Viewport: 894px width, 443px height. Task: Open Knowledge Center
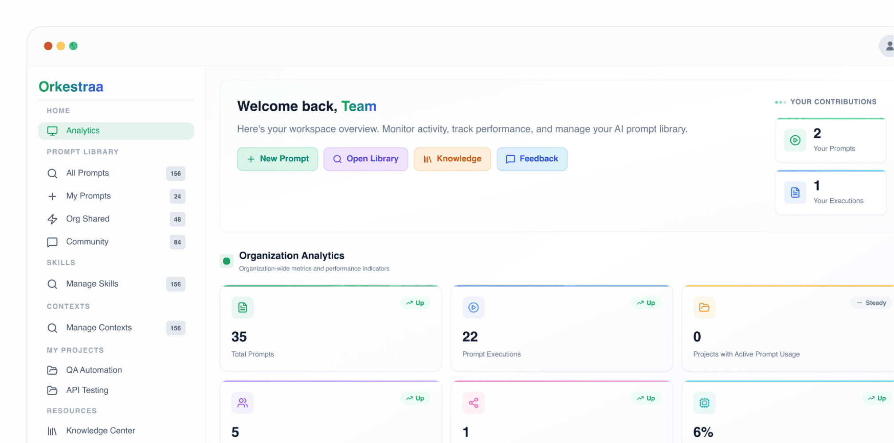[116, 431]
